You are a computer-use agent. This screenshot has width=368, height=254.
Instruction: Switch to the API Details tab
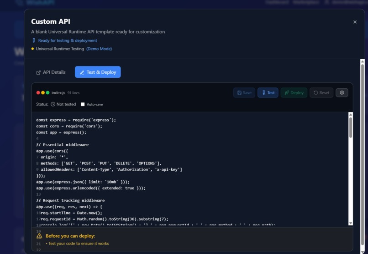tap(51, 72)
